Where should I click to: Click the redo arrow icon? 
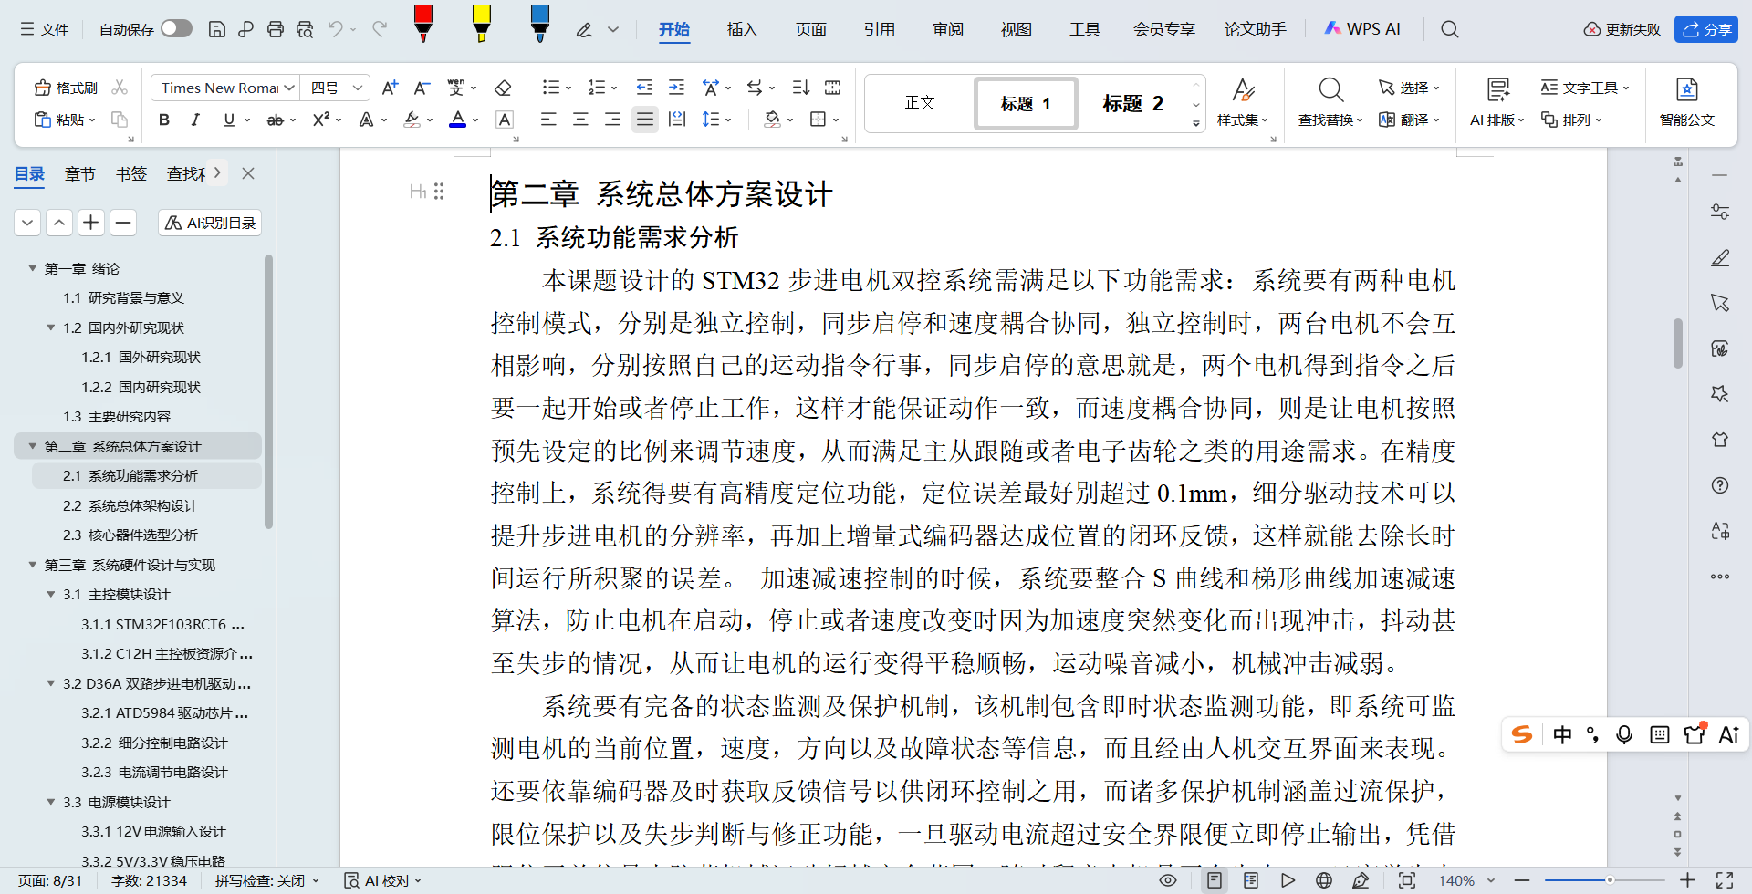pyautogui.click(x=380, y=29)
